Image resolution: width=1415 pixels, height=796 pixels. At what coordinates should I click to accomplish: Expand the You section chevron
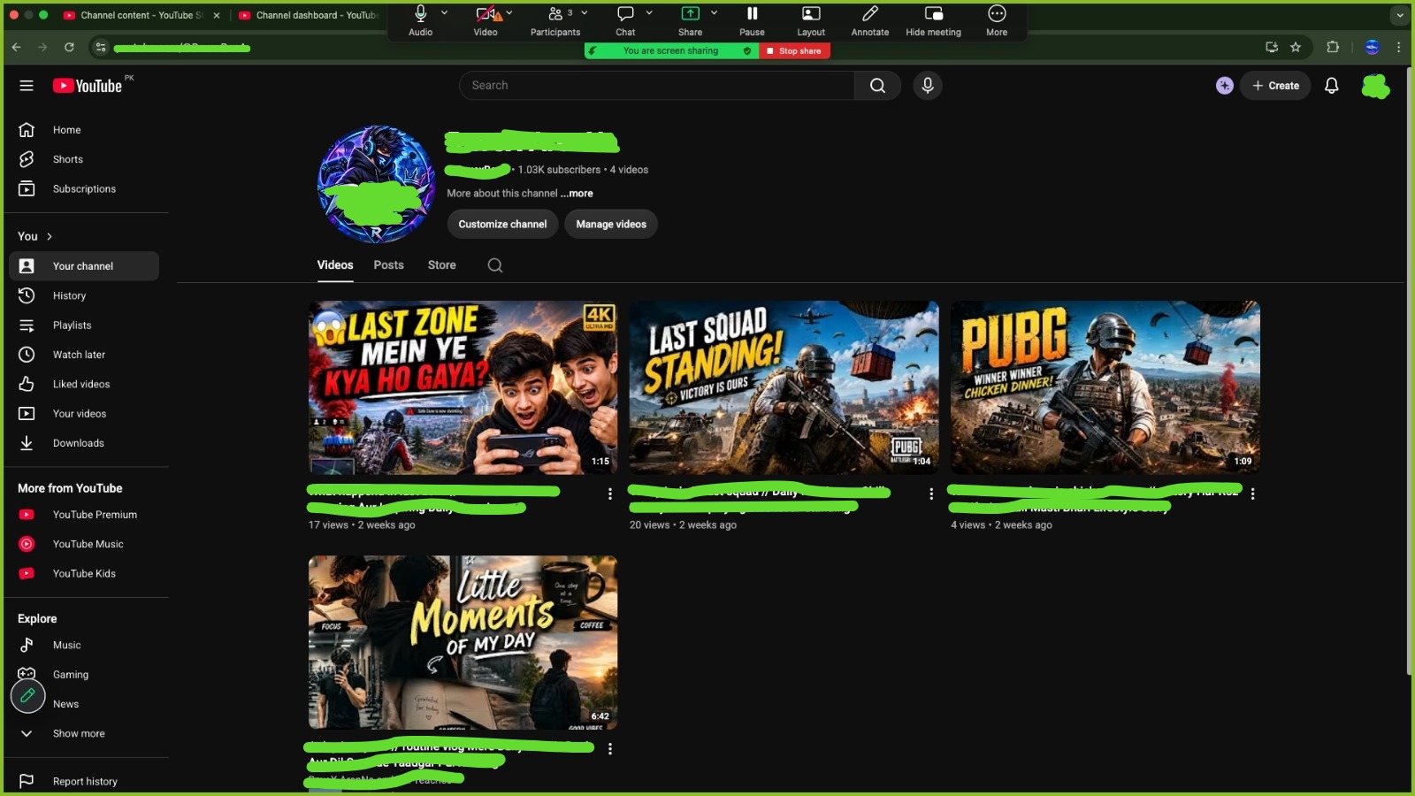pyautogui.click(x=50, y=236)
